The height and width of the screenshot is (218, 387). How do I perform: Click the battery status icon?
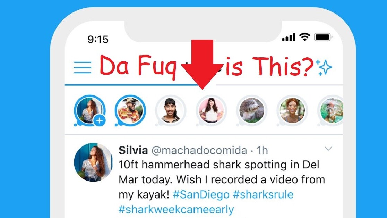[x=323, y=37]
